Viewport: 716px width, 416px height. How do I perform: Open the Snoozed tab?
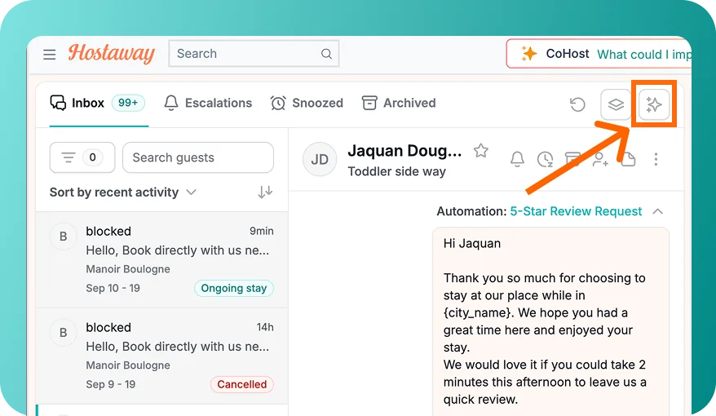307,104
